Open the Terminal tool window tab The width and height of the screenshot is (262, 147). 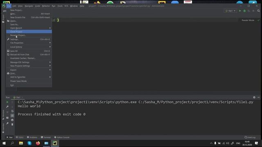(45, 137)
